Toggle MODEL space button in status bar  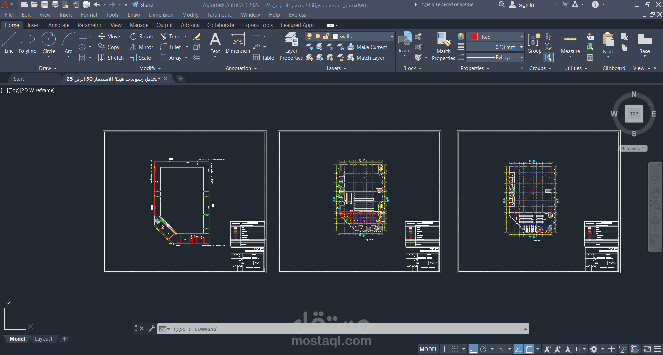point(429,349)
